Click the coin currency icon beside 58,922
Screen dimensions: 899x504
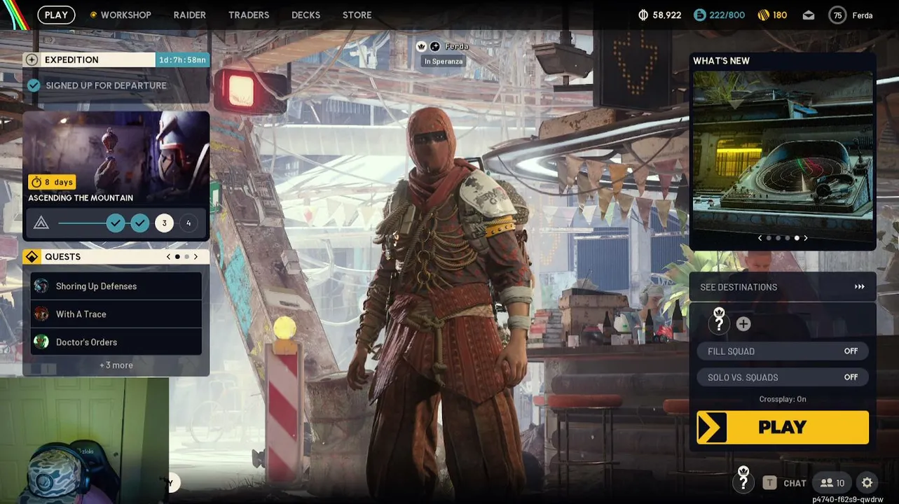point(644,15)
